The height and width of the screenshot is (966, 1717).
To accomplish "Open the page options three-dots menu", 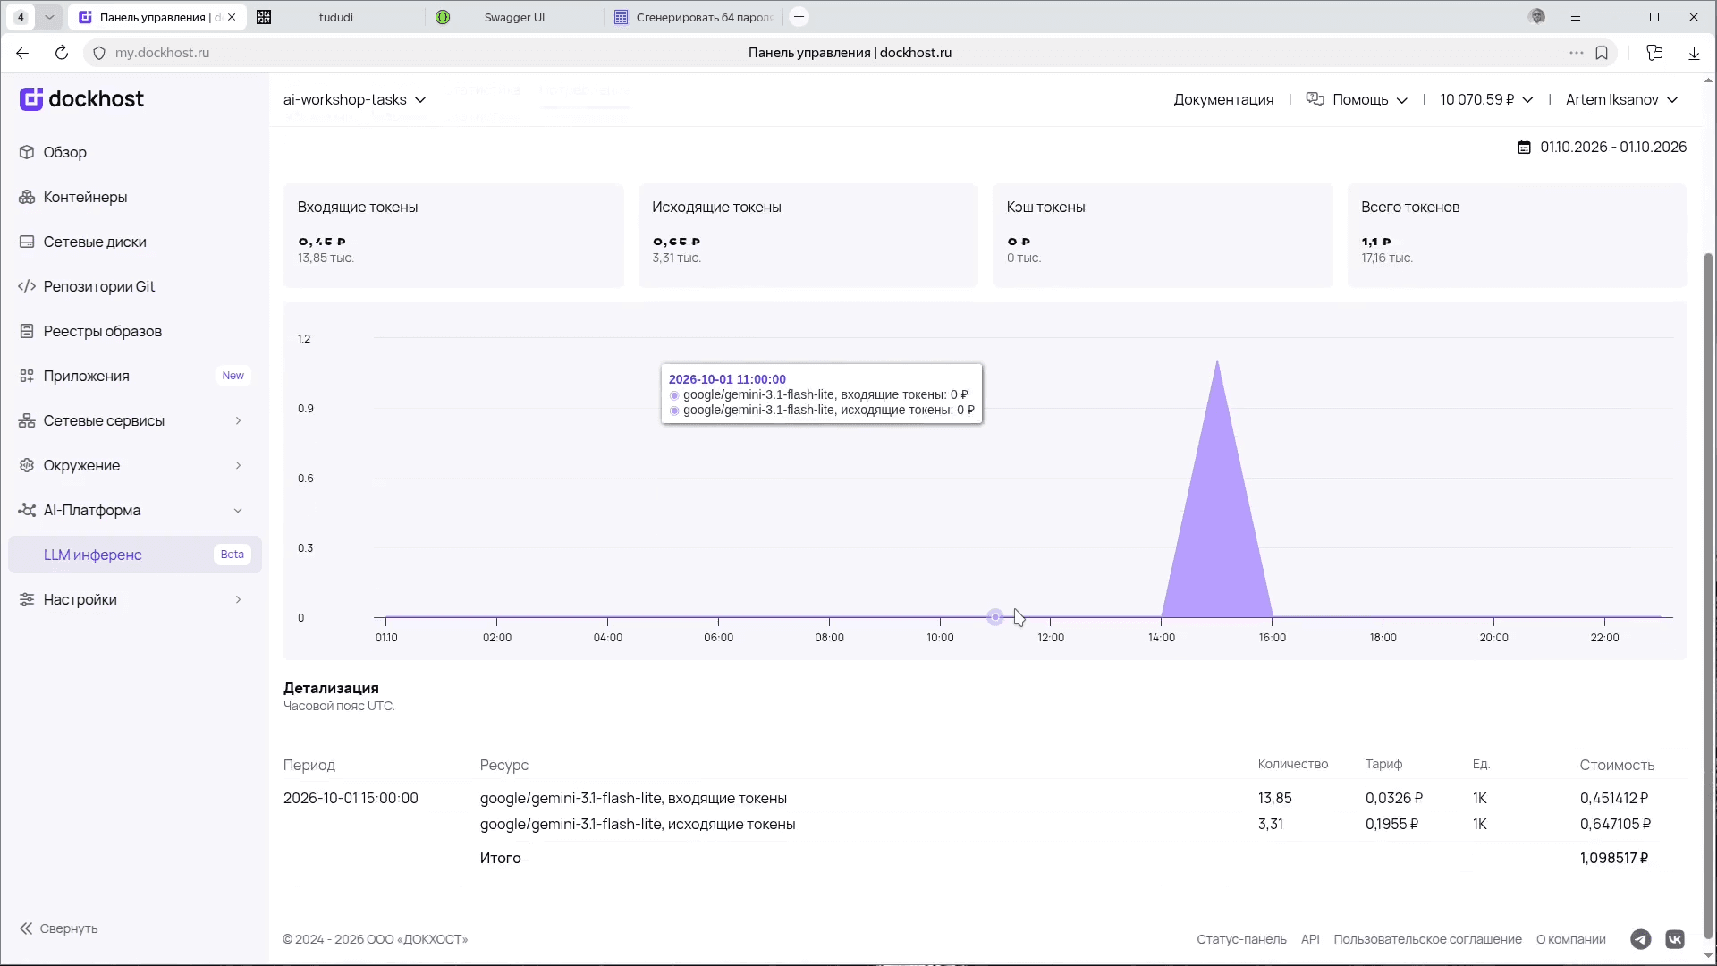I will coord(1577,53).
